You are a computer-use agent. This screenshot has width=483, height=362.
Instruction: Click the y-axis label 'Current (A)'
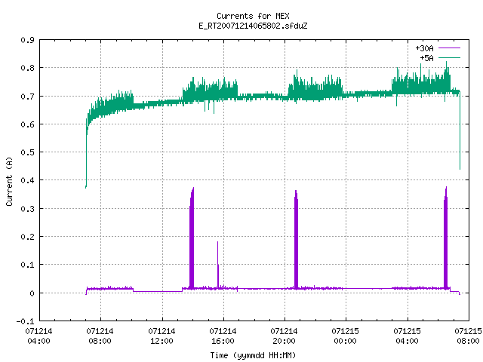10,182
